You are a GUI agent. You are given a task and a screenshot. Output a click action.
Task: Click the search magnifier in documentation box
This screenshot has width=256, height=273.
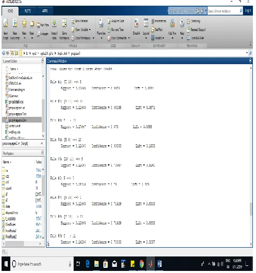[x=241, y=11]
